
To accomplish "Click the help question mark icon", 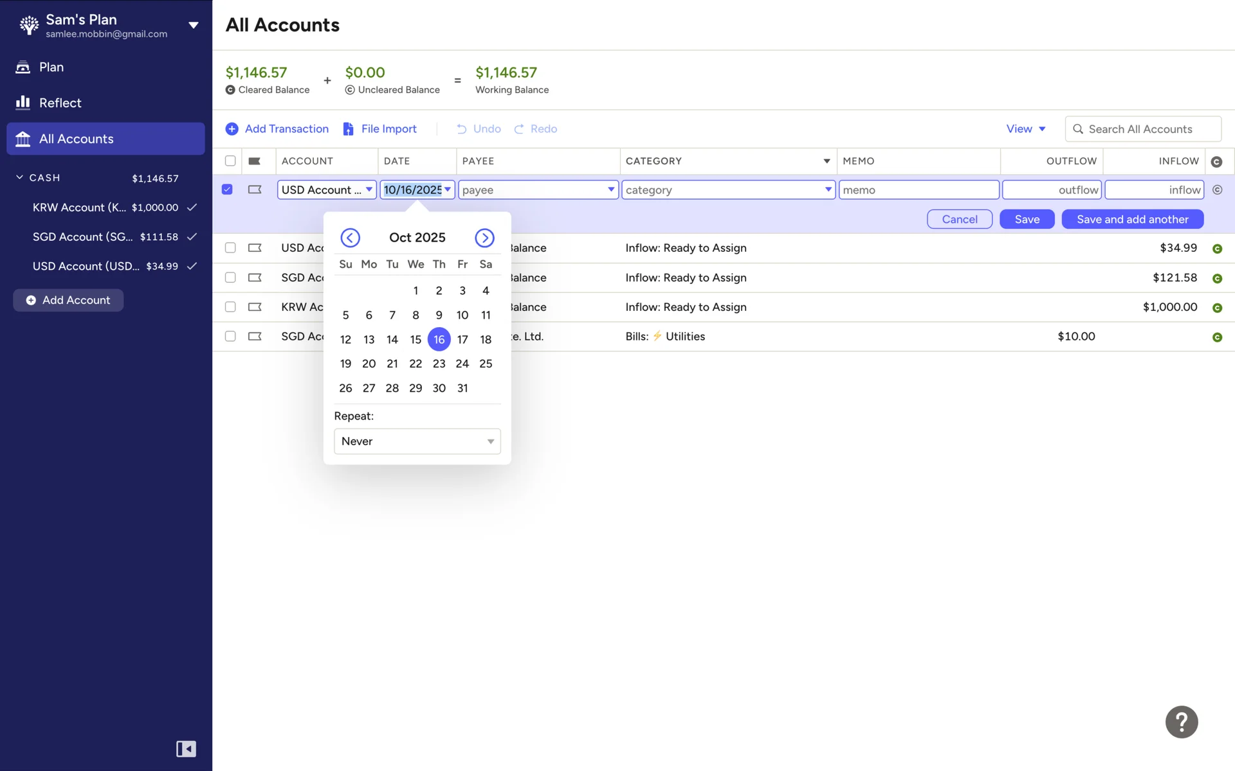I will [1181, 722].
